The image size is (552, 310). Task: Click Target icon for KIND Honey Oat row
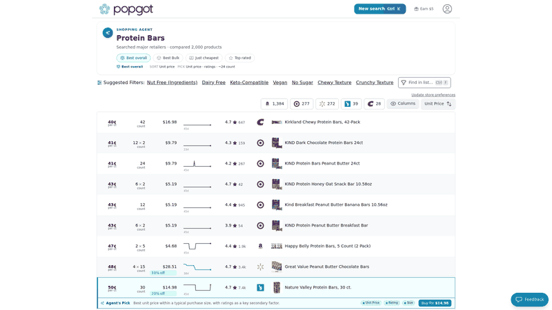pos(260,184)
